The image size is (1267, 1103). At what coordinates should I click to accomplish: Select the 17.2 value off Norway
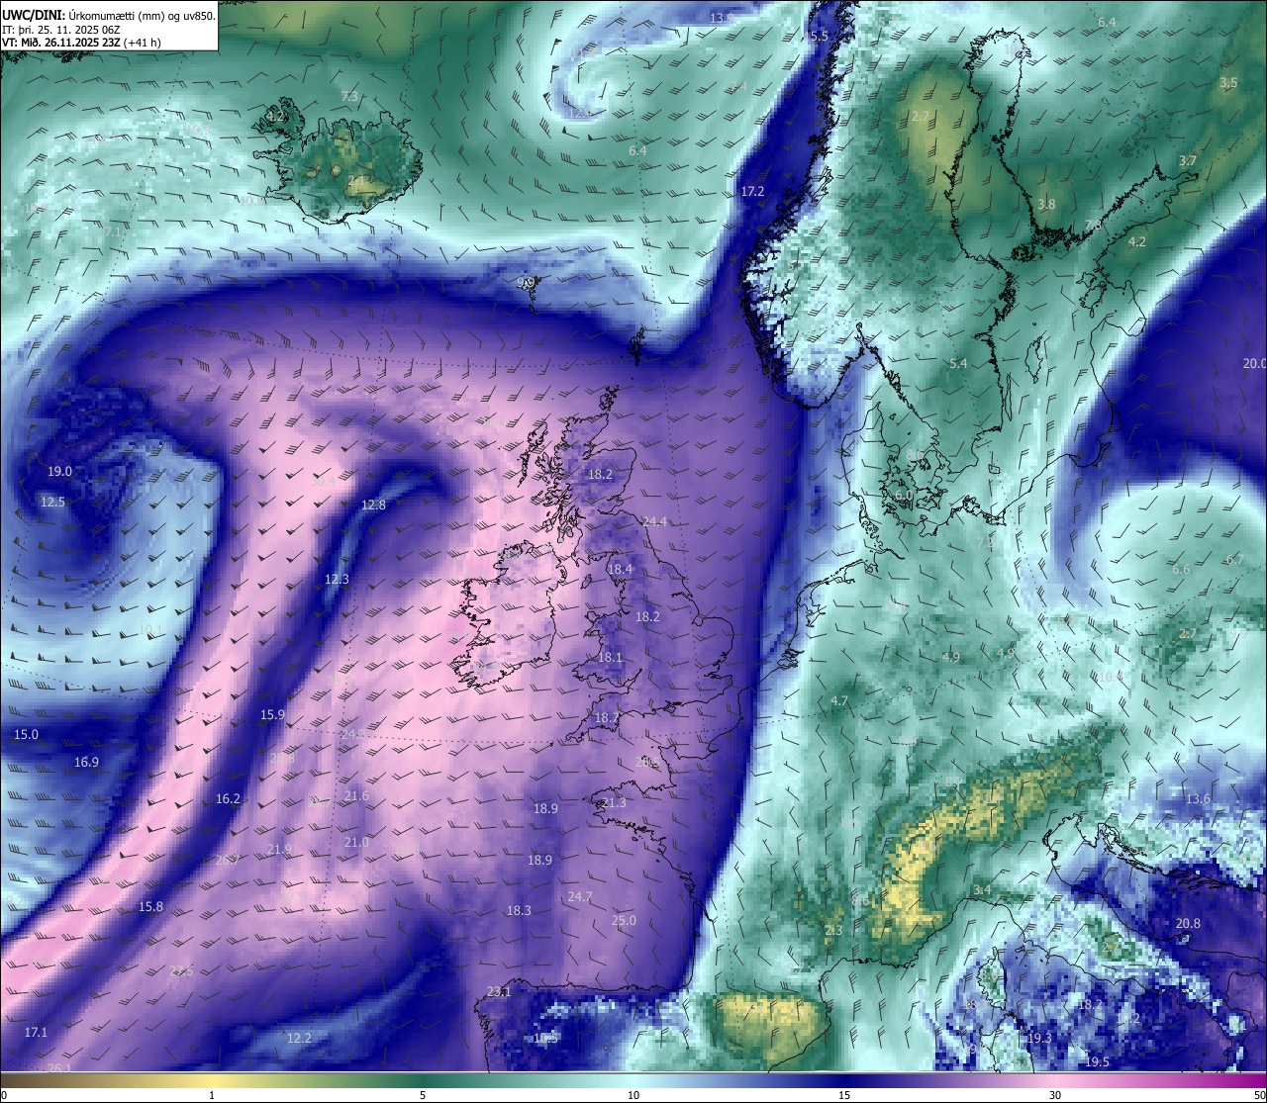752,192
